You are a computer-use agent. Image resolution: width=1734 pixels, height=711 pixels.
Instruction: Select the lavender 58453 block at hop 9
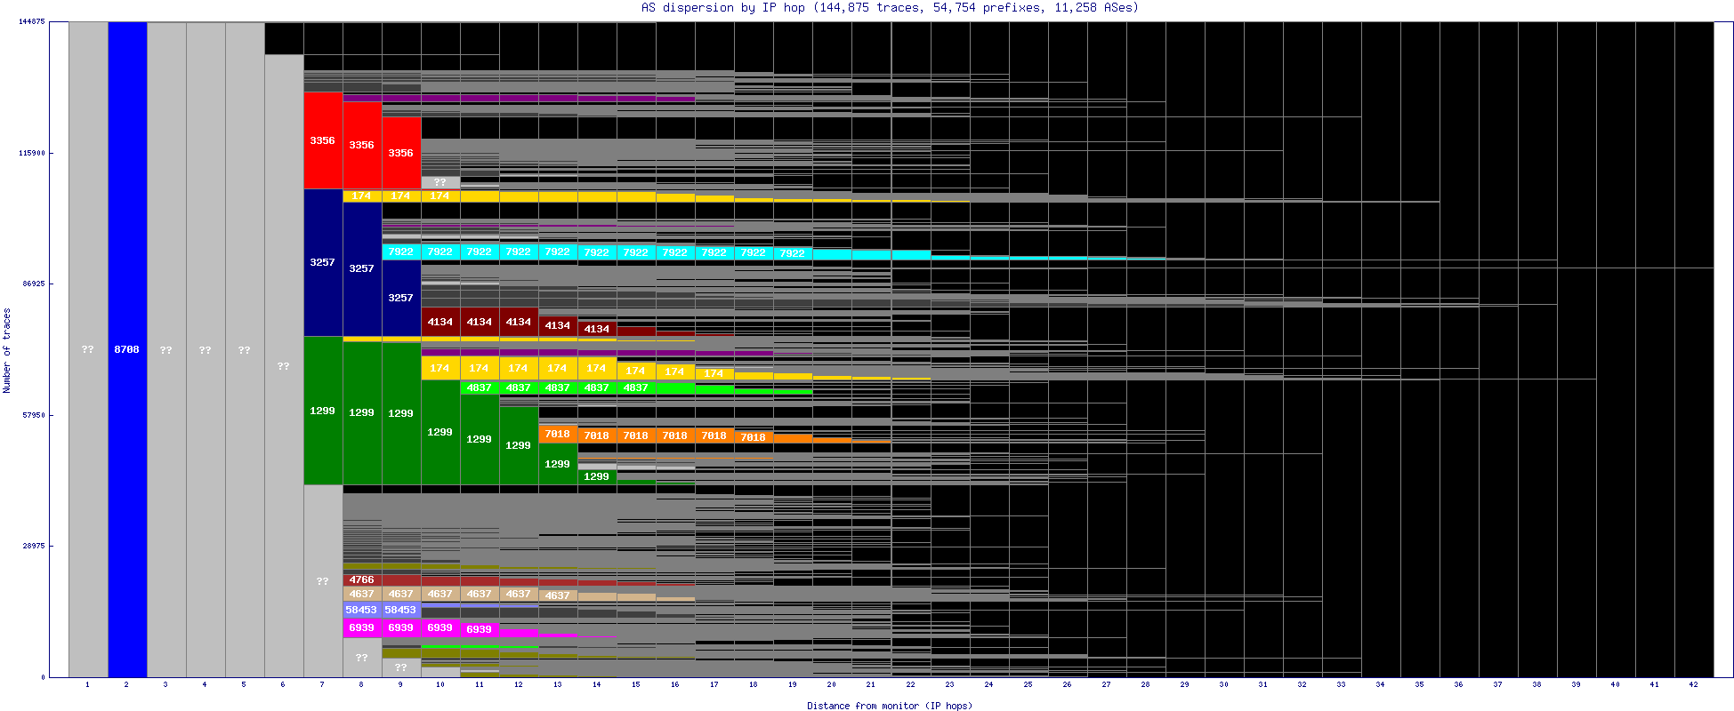coord(401,610)
